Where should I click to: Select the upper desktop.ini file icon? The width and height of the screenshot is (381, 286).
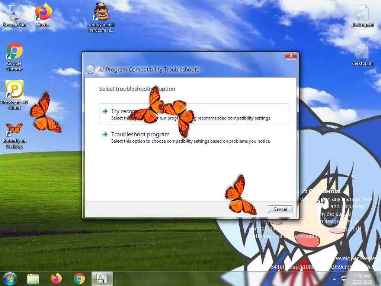pyautogui.click(x=362, y=15)
